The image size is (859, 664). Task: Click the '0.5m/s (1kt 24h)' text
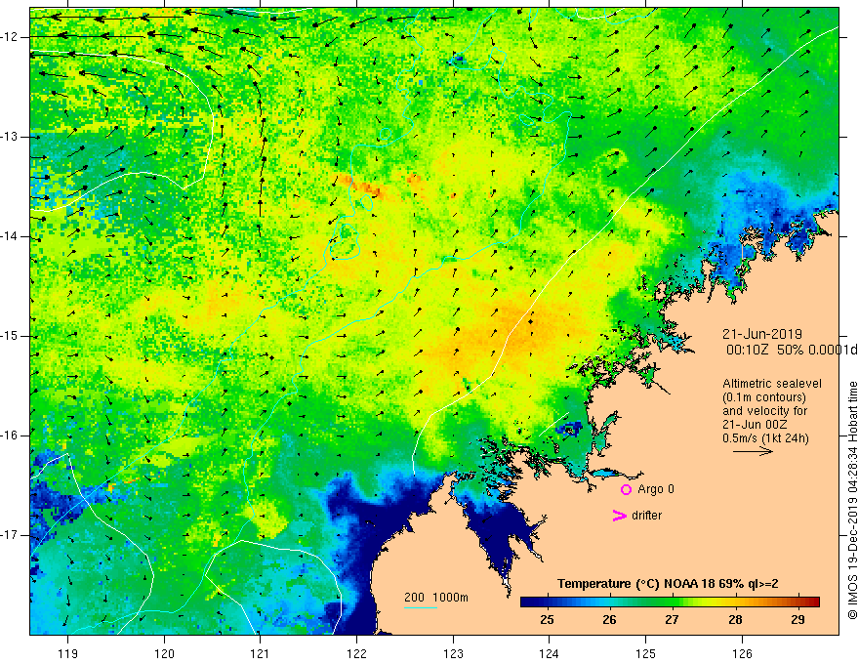coord(766,438)
